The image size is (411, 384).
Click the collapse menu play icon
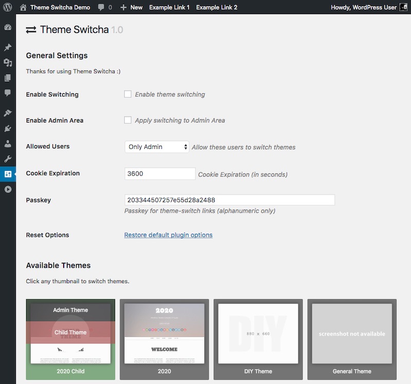coord(8,189)
